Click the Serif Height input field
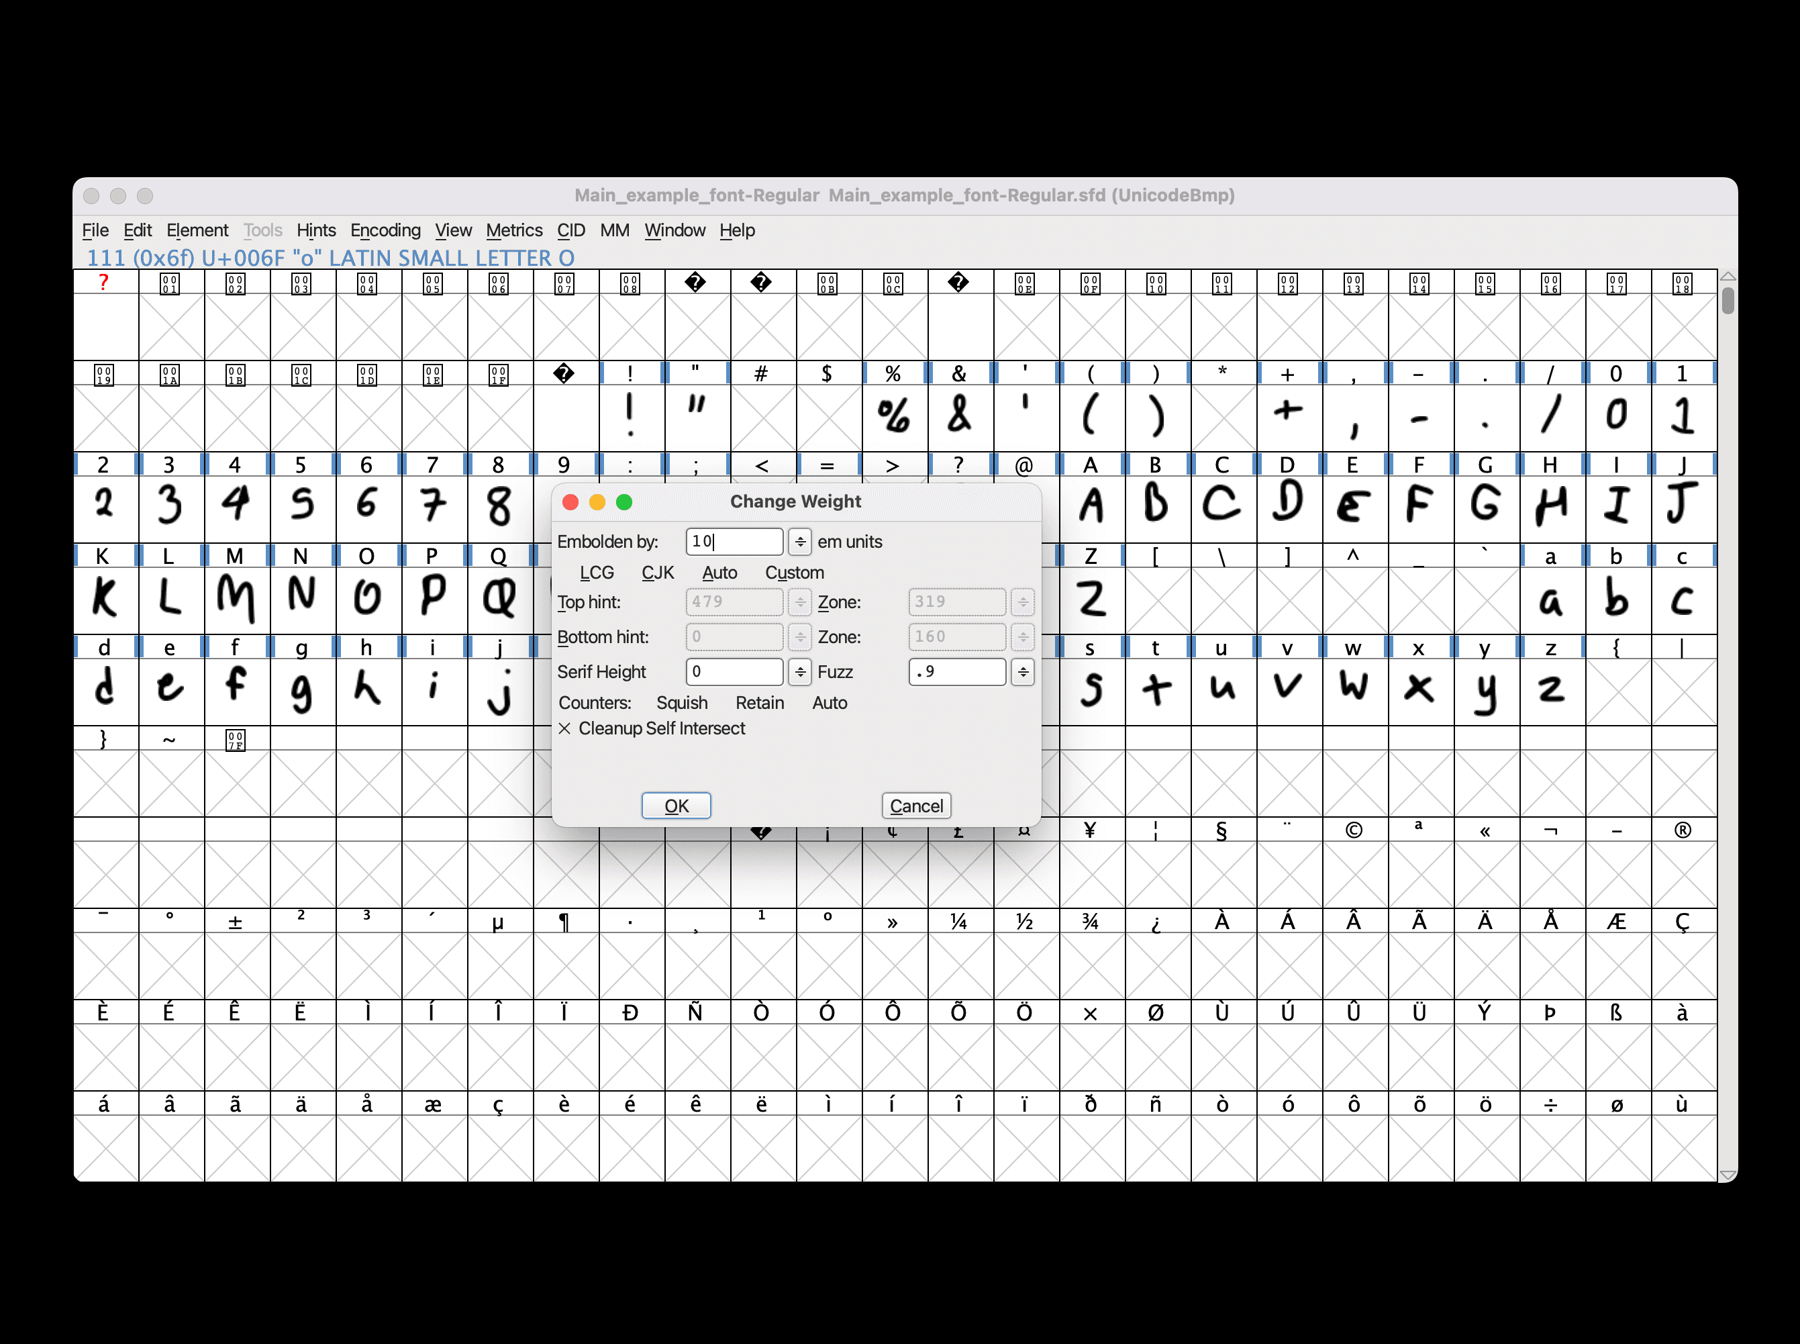Image resolution: width=1800 pixels, height=1344 pixels. coord(734,672)
